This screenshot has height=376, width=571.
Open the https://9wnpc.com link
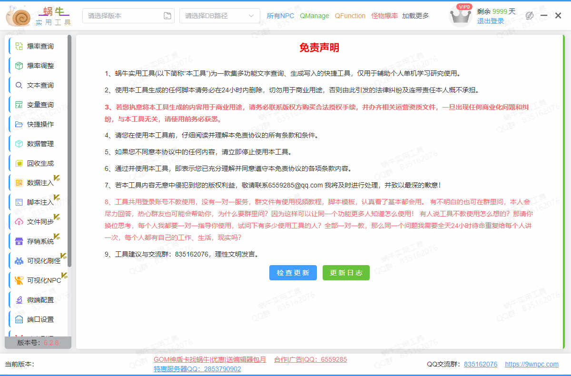pyautogui.click(x=532, y=364)
